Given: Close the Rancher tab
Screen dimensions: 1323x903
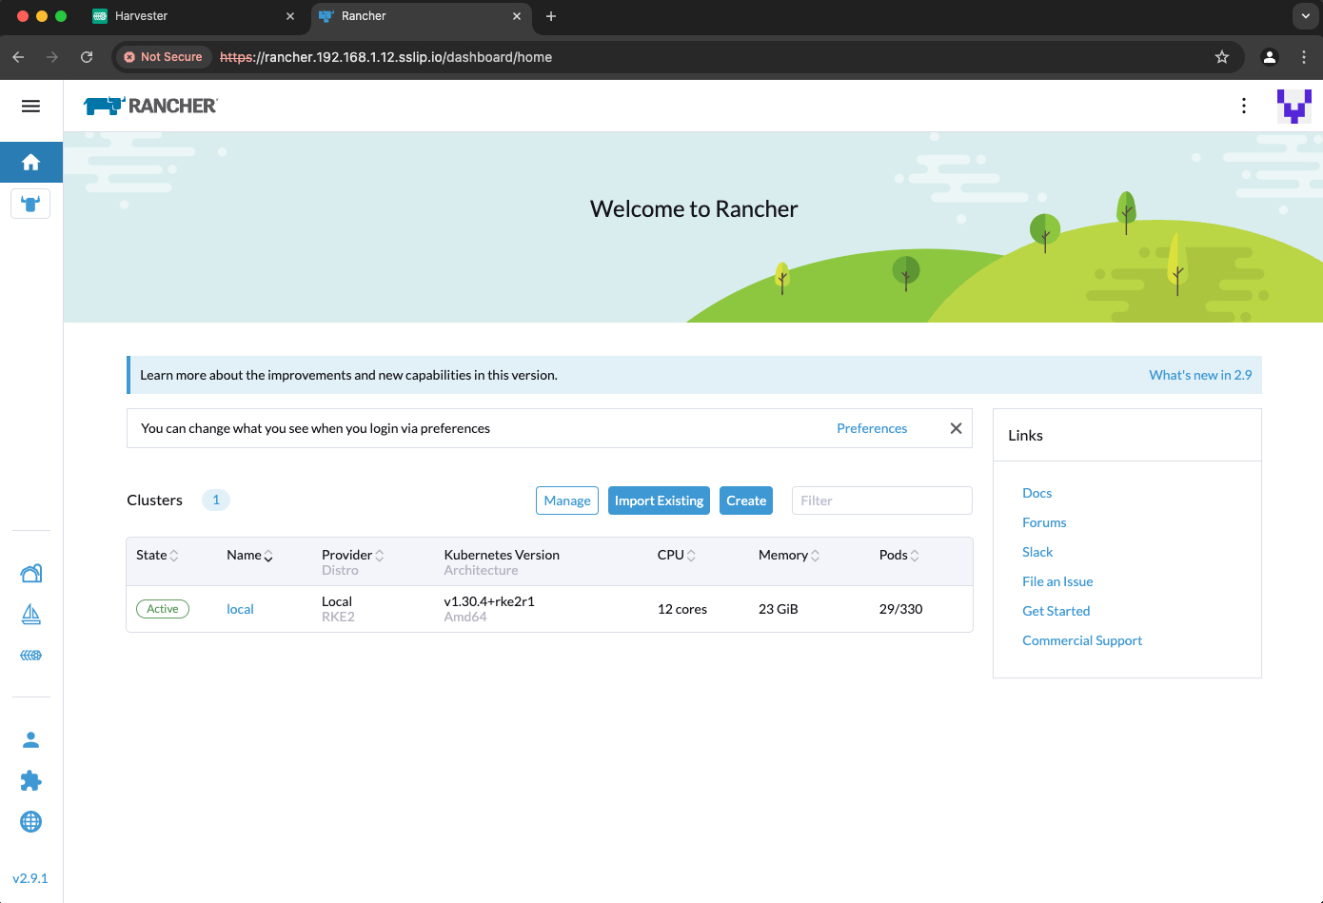Looking at the screenshot, I should (517, 16).
